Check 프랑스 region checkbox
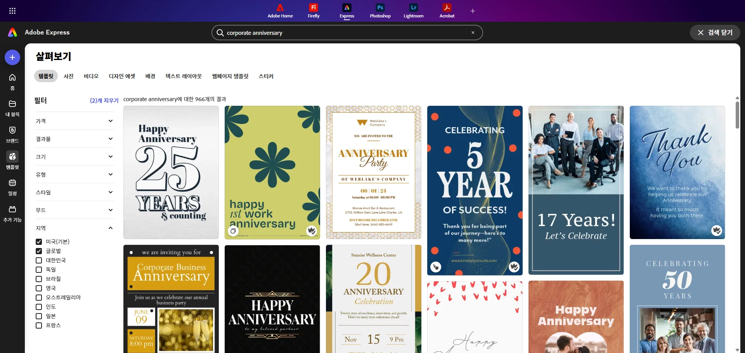Screen dimensions: 745x353 click(x=39, y=325)
